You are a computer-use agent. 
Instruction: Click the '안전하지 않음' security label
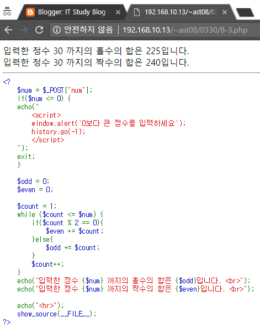point(88,30)
